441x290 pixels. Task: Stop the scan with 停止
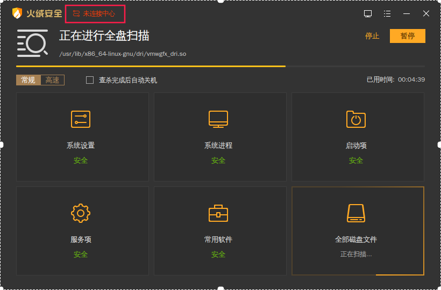tap(372, 36)
